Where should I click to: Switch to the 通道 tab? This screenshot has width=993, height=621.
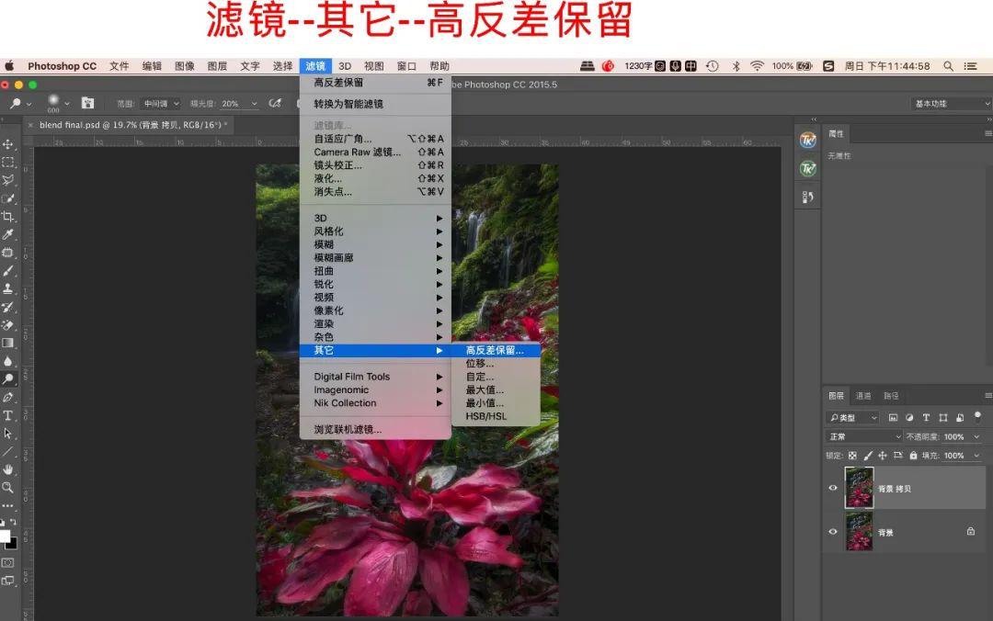point(863,396)
